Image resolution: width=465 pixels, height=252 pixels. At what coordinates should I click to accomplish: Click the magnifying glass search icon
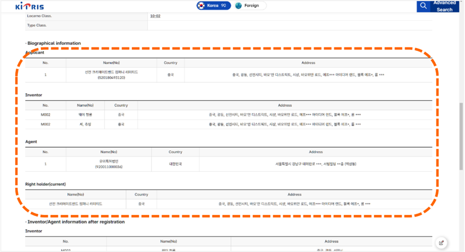pos(423,6)
